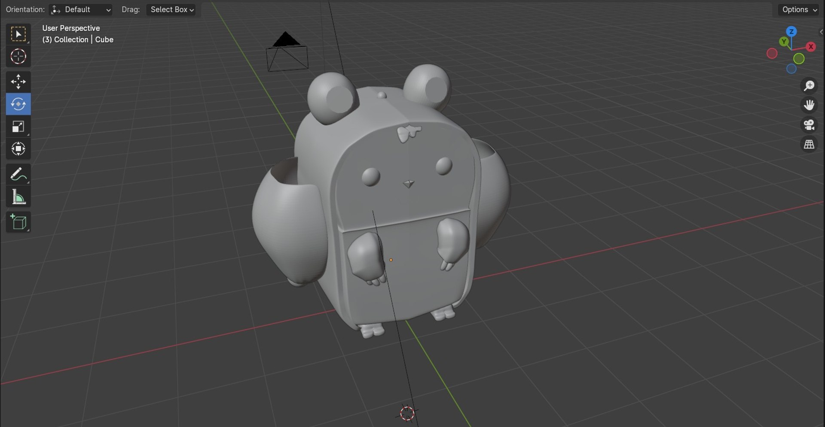The height and width of the screenshot is (427, 825).
Task: Activate the Transform tool
Action: point(18,148)
